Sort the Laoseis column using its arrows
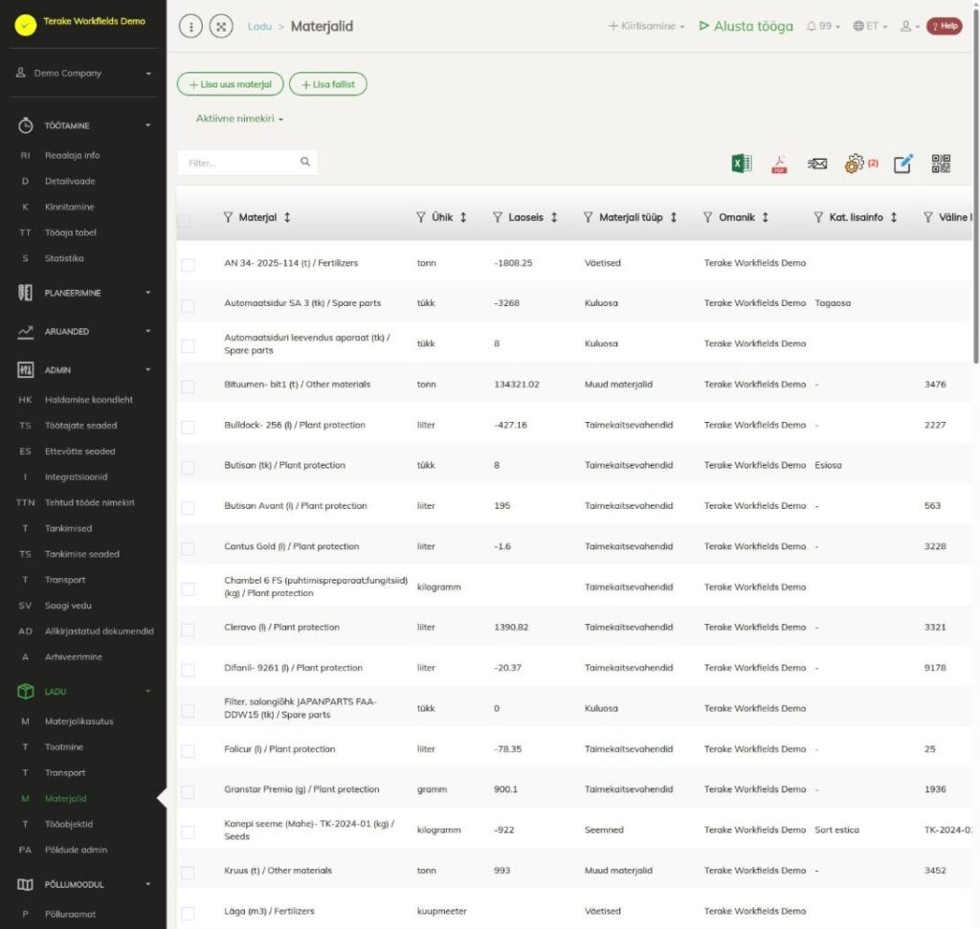Viewport: 980px width, 929px height. (554, 217)
